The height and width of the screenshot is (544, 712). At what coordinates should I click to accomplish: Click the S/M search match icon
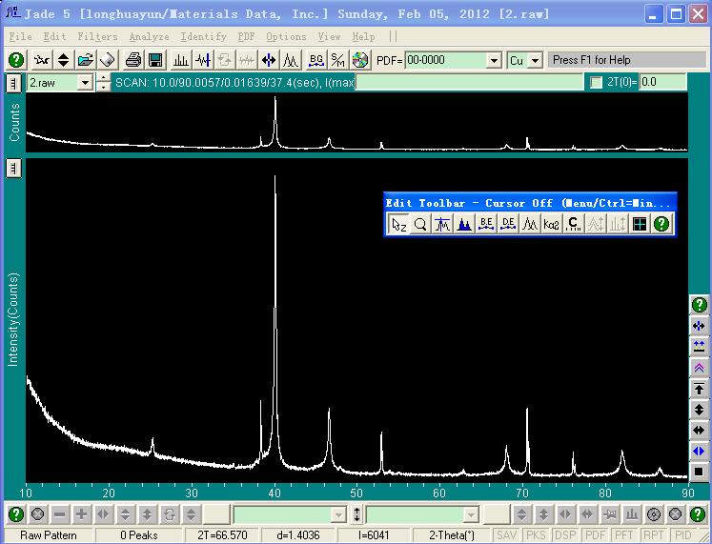pyautogui.click(x=337, y=60)
